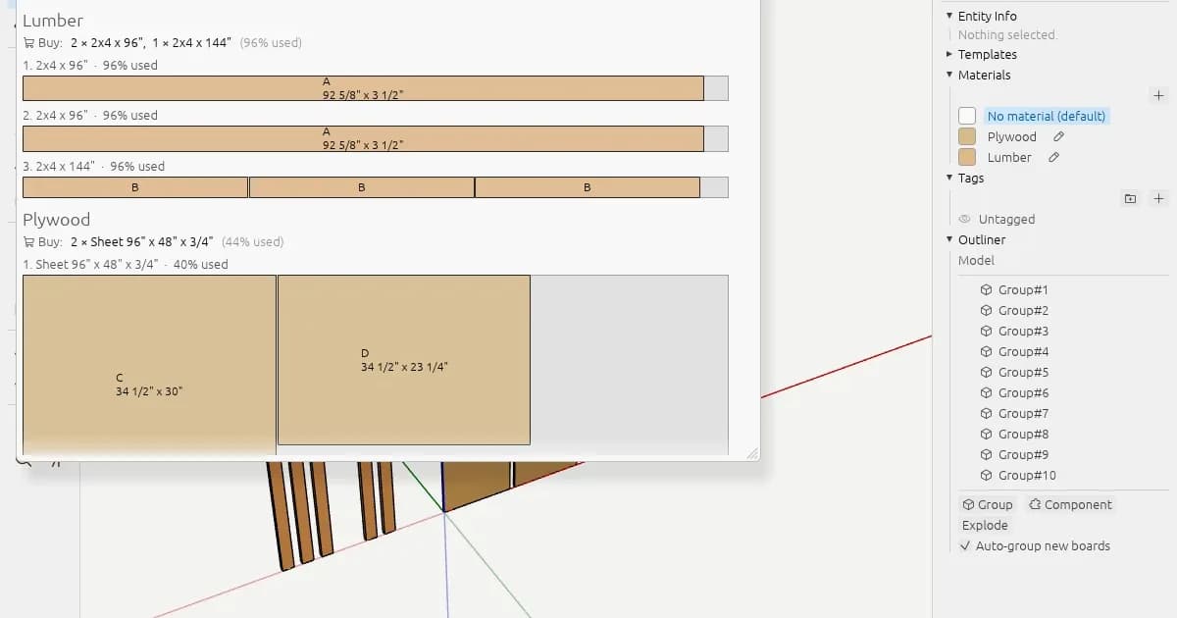Select the Lumber color swatch
The height and width of the screenshot is (618, 1177).
(967, 157)
